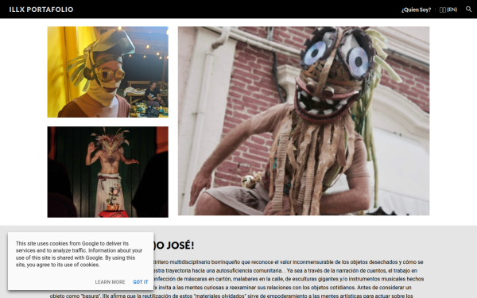Open stage photo of feathered-mask performer
This screenshot has width=477, height=298.
tap(107, 172)
